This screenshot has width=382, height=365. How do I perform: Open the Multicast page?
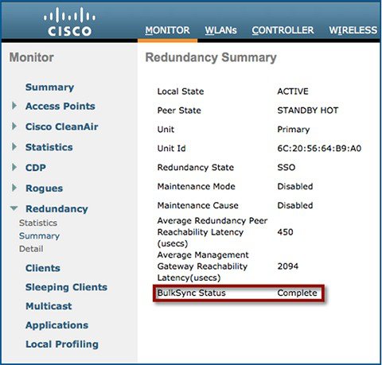coord(49,306)
